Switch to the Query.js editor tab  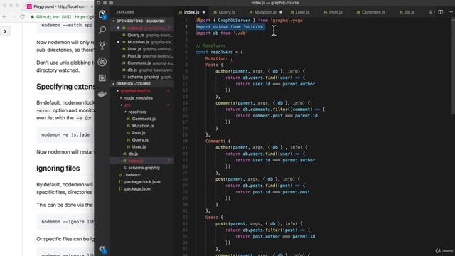[226, 12]
